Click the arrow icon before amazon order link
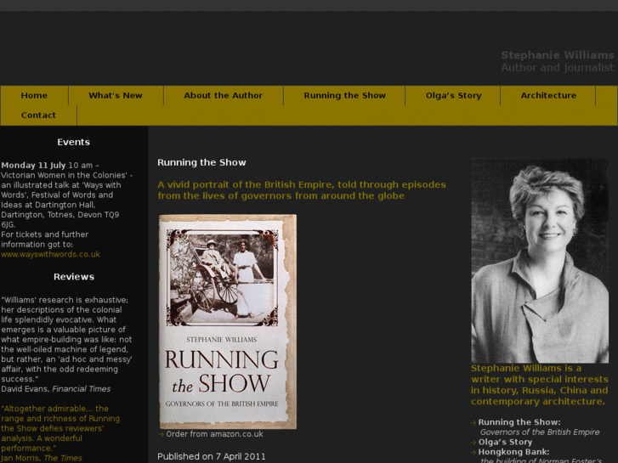 (x=162, y=434)
